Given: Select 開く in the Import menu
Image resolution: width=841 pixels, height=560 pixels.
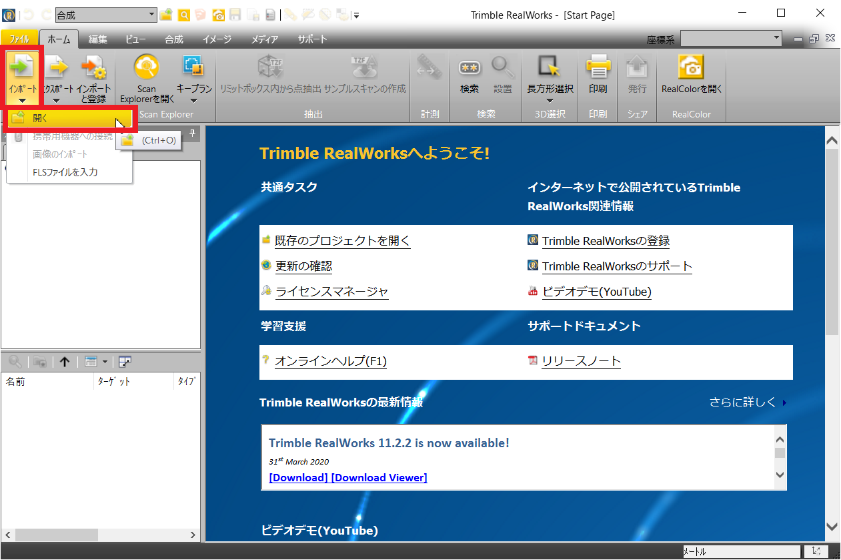Looking at the screenshot, I should tap(69, 118).
